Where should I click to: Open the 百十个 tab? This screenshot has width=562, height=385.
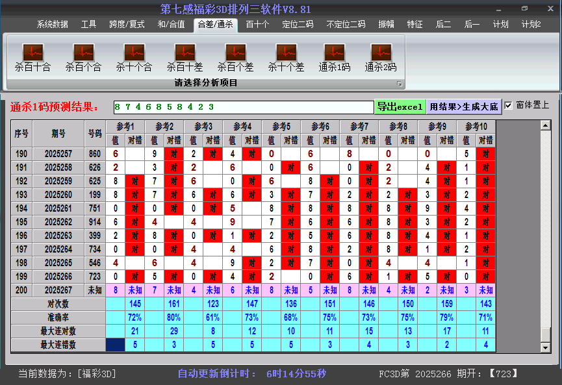(x=258, y=25)
